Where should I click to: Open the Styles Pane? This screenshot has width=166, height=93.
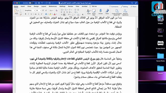coord(94,12)
